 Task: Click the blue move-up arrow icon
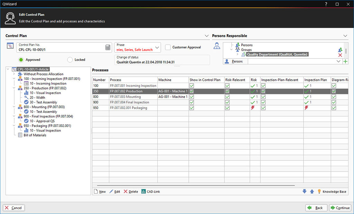[312, 191]
